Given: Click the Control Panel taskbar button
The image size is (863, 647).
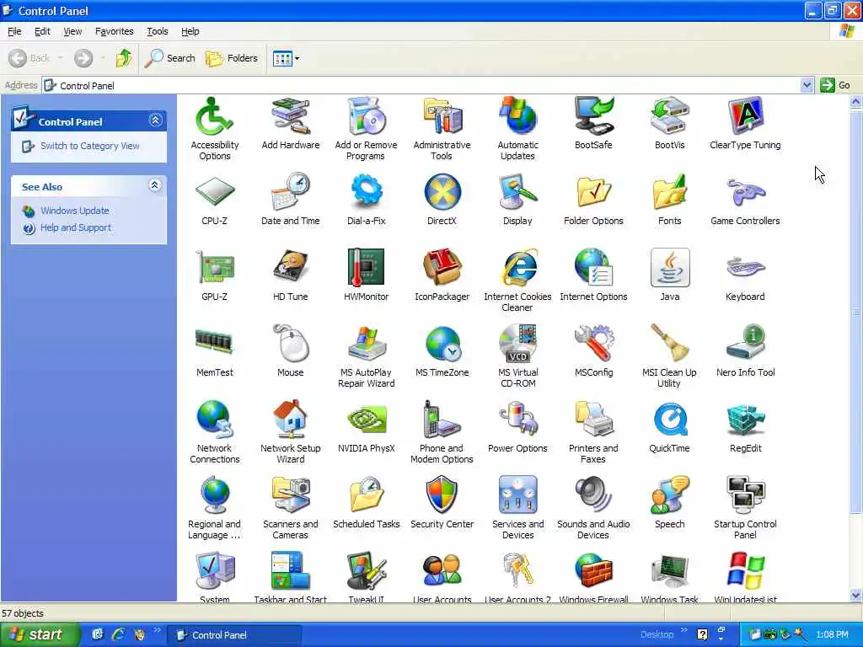Looking at the screenshot, I should point(234,635).
